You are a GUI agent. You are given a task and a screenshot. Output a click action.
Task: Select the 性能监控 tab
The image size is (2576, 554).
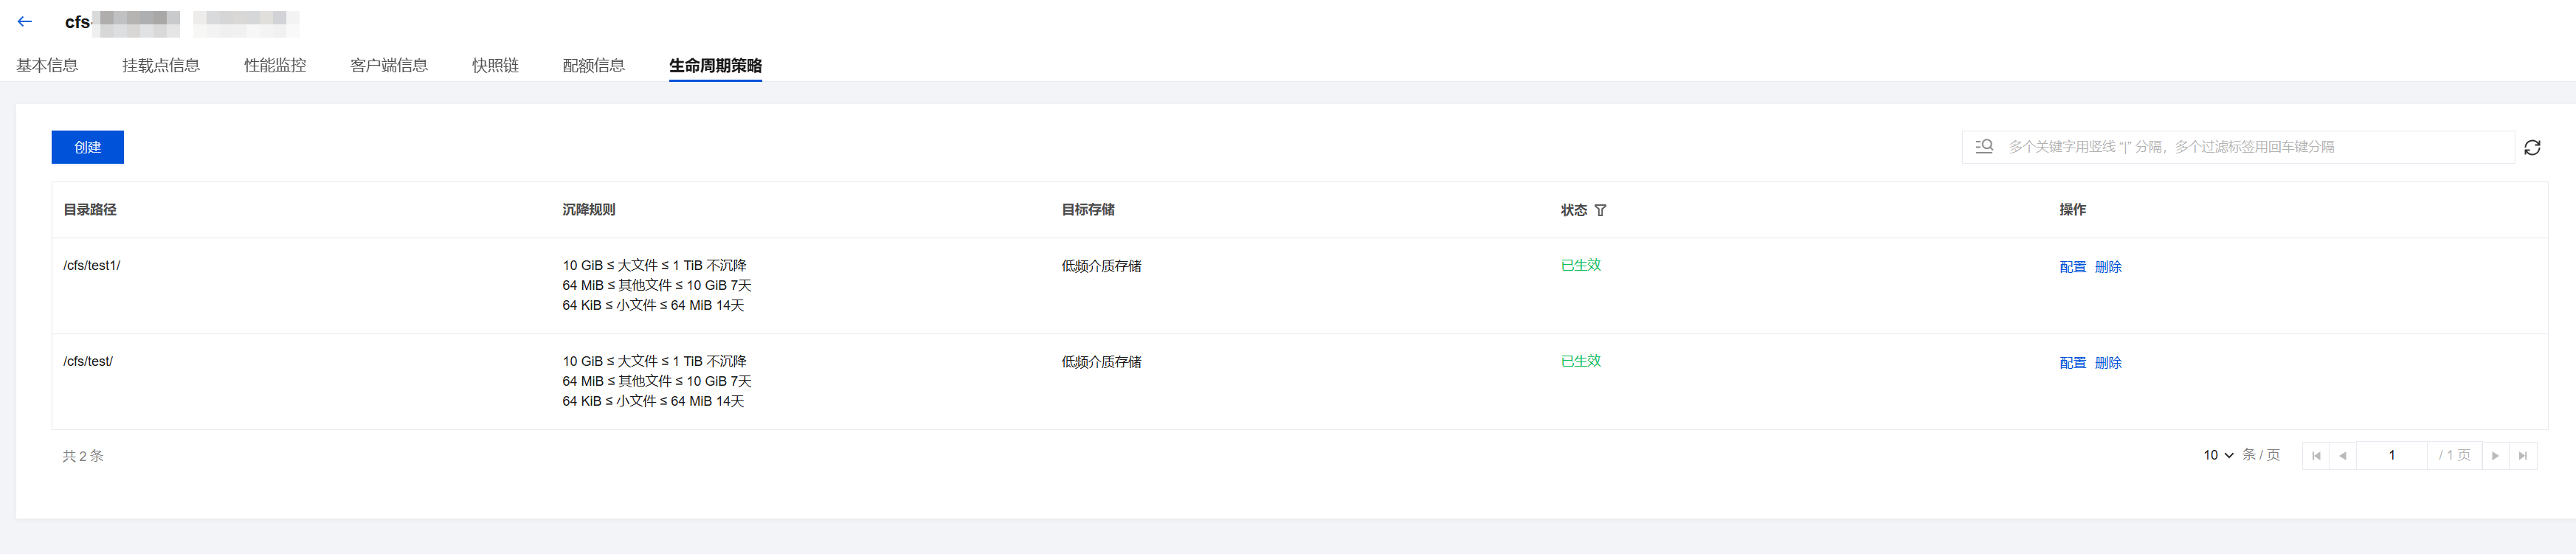click(275, 66)
